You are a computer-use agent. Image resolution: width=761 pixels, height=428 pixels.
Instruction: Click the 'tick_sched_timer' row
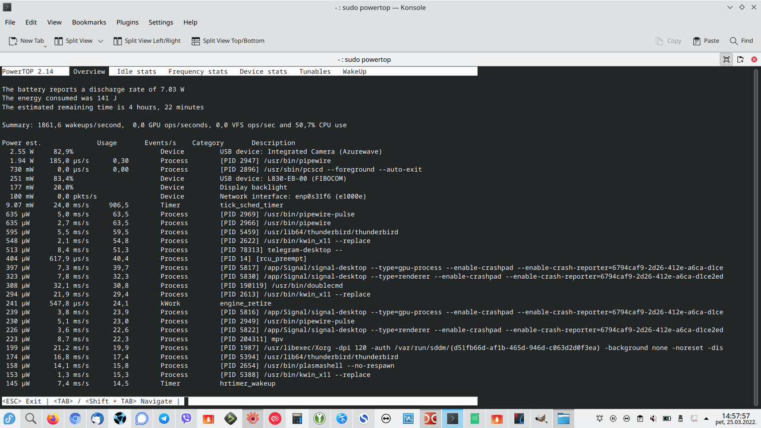pyautogui.click(x=143, y=205)
